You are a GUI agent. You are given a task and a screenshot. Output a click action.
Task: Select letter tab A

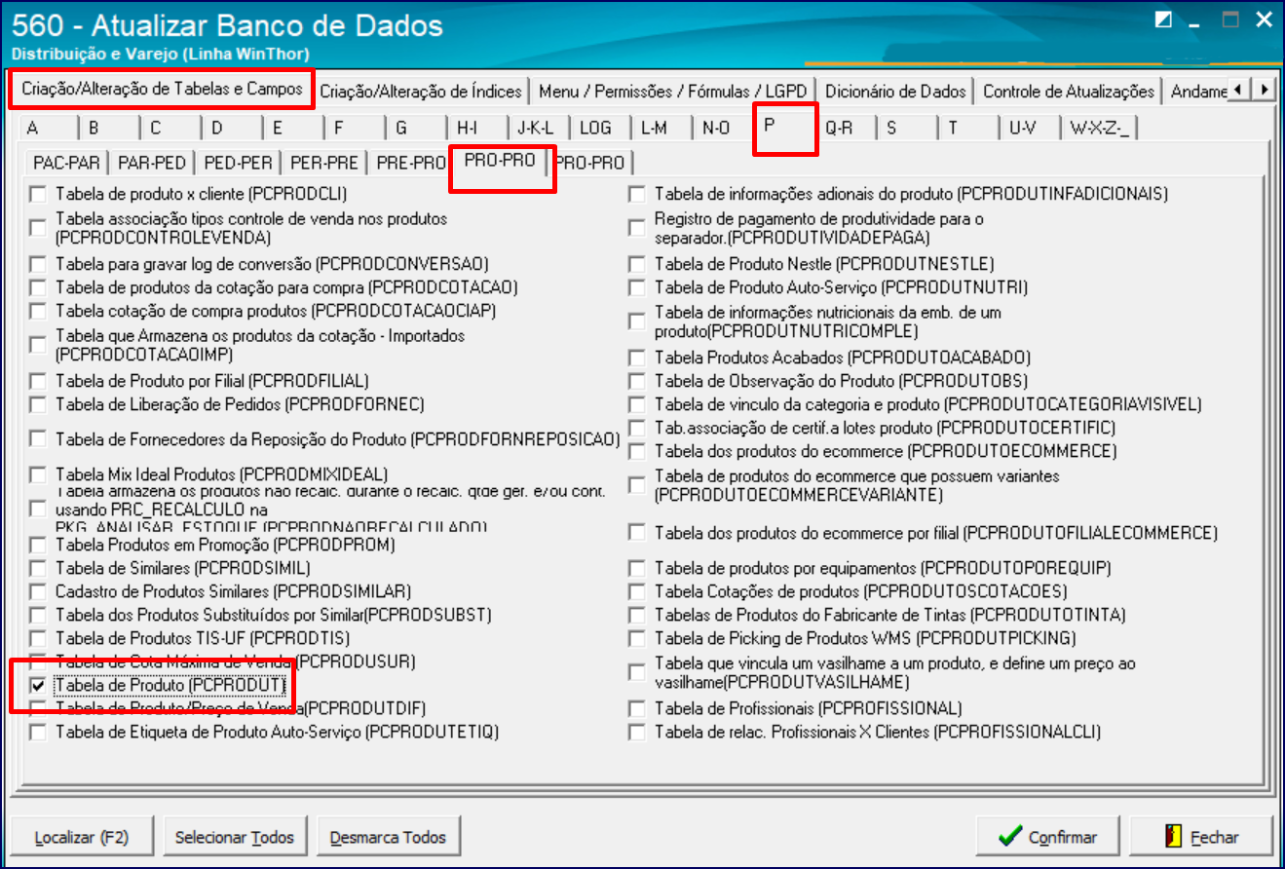pyautogui.click(x=47, y=129)
